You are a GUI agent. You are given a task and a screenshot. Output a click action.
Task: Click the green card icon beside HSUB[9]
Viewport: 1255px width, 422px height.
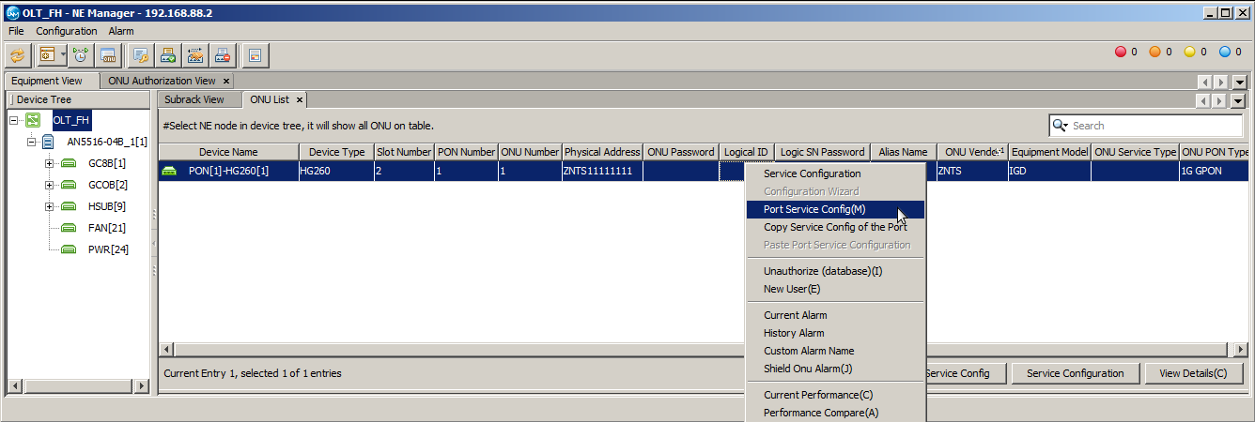click(x=70, y=206)
